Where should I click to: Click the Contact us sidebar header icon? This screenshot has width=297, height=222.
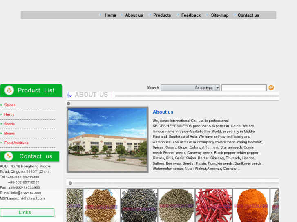(9, 156)
